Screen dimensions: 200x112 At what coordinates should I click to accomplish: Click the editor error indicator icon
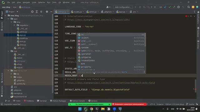click(187, 16)
